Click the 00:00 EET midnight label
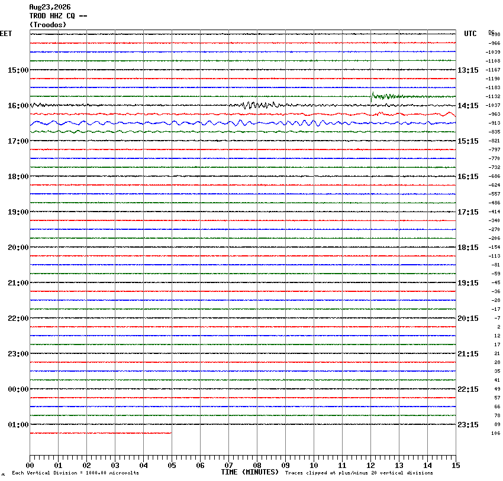The height and width of the screenshot is (481, 503). click(18, 389)
